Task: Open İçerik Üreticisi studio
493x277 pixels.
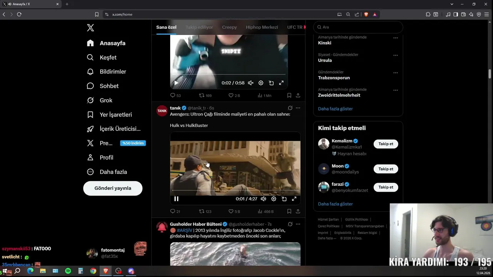Action: 114,129
